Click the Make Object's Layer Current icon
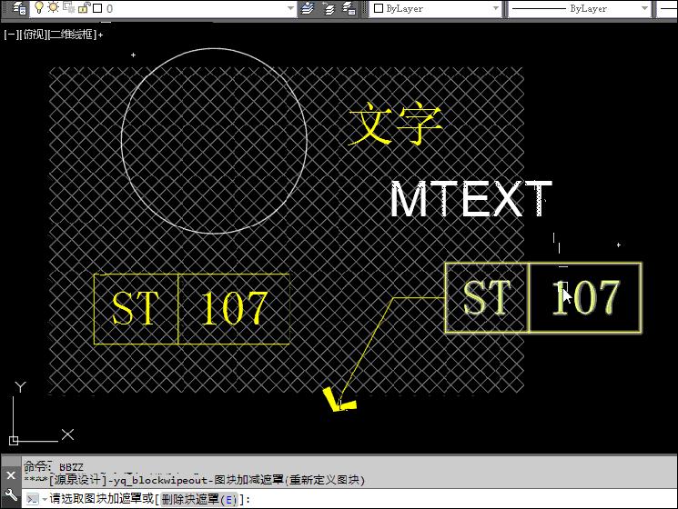This screenshot has height=509, width=678. (309, 8)
